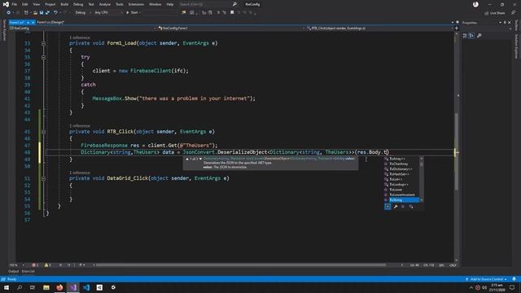The height and width of the screenshot is (293, 521).
Task: Toggle IntelliSense extension methods filter
Action: 411,207
